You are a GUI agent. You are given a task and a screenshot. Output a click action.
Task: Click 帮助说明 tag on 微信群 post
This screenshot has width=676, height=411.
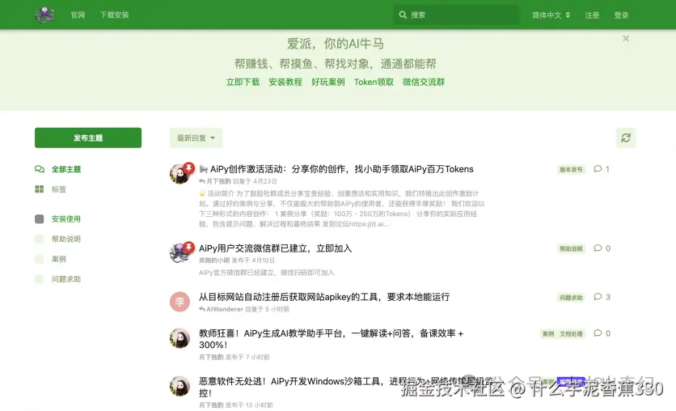(571, 249)
